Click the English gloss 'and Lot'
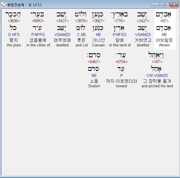The image size is (180, 178). (82, 45)
